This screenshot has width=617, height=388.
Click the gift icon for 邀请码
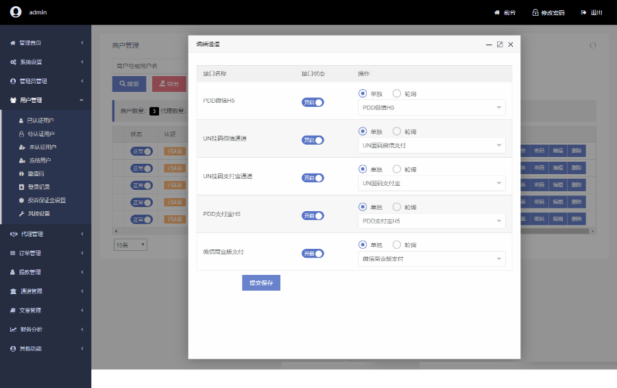pos(22,173)
